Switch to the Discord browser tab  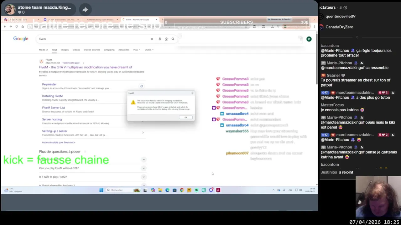click(61, 20)
